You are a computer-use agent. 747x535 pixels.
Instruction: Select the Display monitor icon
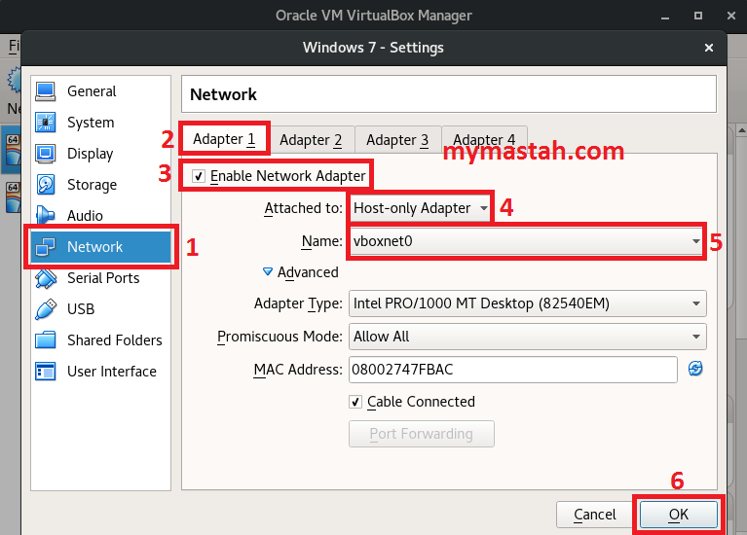tap(45, 154)
